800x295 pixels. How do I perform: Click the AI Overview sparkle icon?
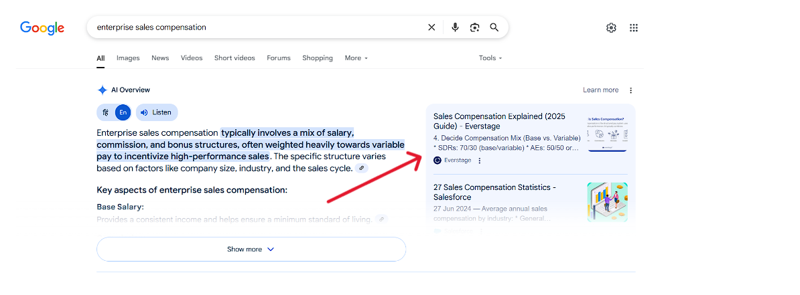[102, 90]
